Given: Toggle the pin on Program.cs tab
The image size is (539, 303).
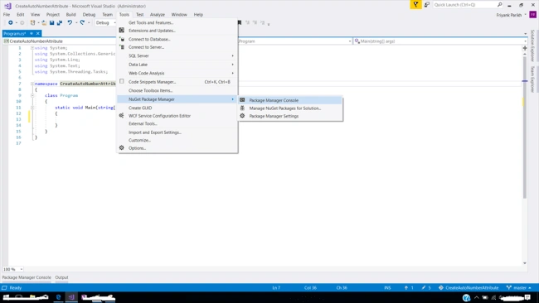Looking at the screenshot, I should pyautogui.click(x=32, y=33).
